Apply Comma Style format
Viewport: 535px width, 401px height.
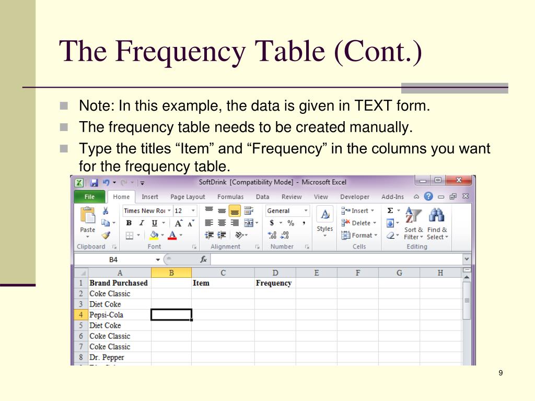coord(304,223)
